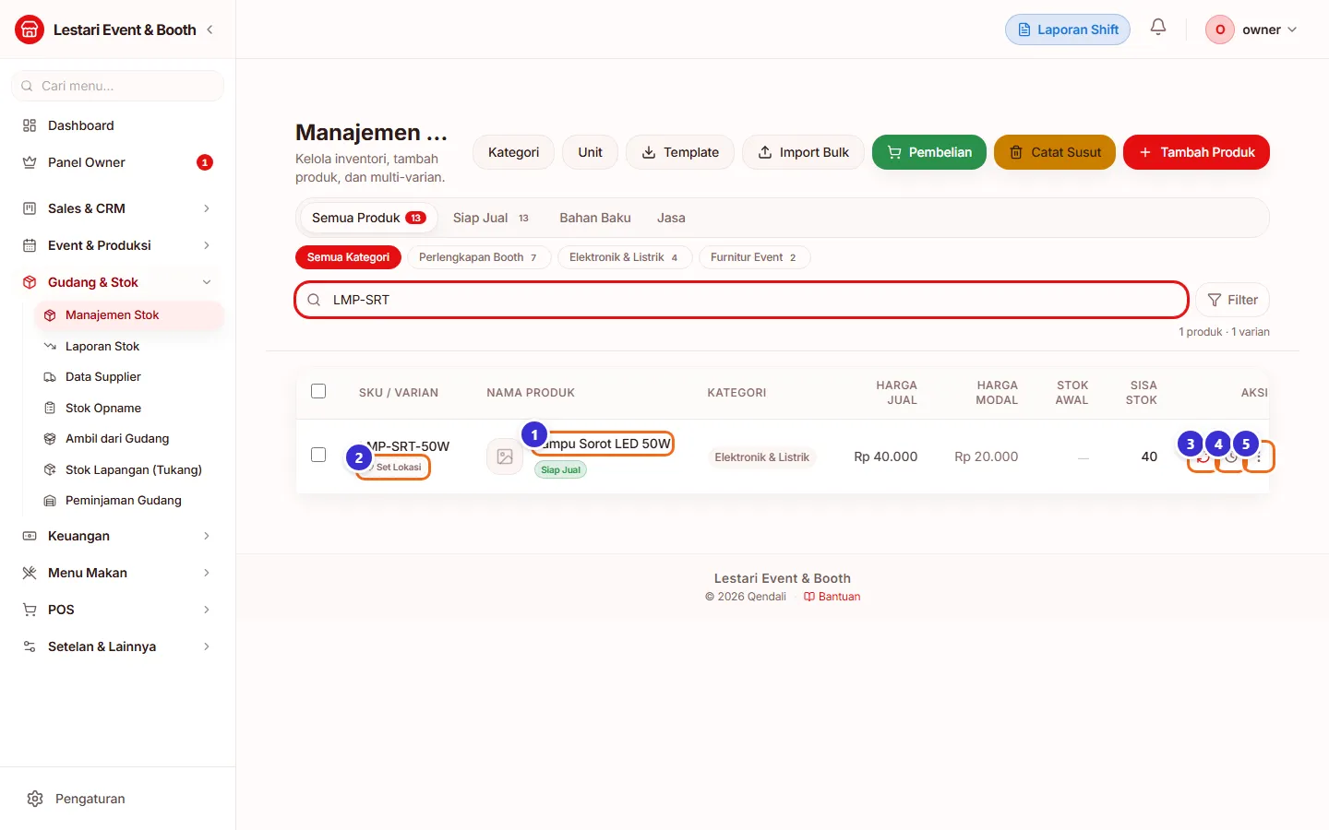The width and height of the screenshot is (1329, 830).
Task: Filter by the Furnitur Event chip
Action: pos(754,257)
